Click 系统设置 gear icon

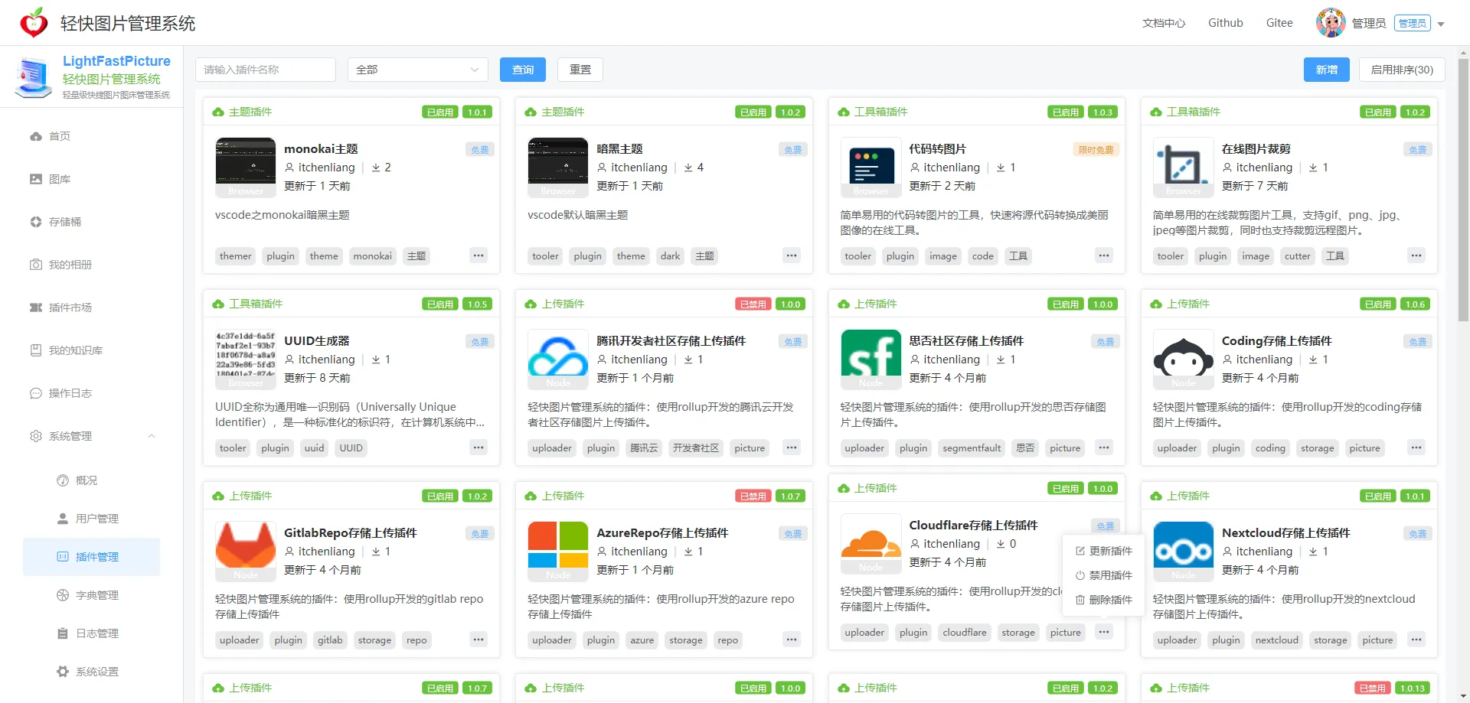coord(63,672)
